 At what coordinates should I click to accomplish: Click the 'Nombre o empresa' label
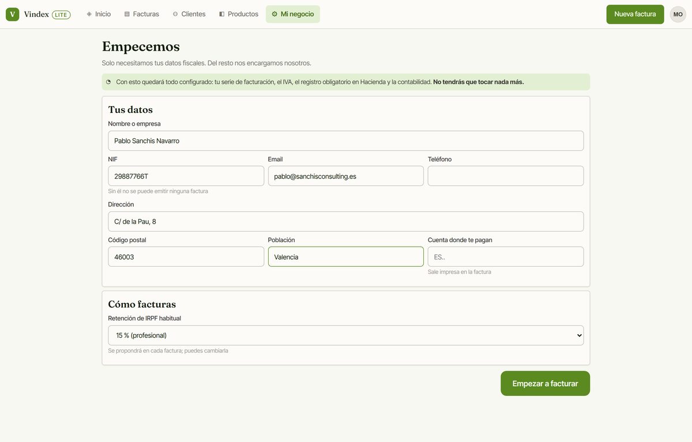click(x=134, y=123)
